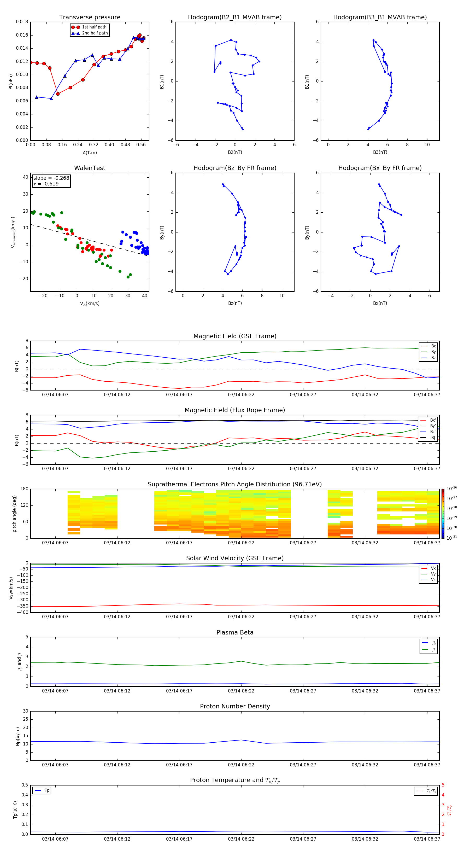This screenshot has height=862, width=470.
Task: Select 'Vy' in solar wind legend
Action: [x=429, y=574]
